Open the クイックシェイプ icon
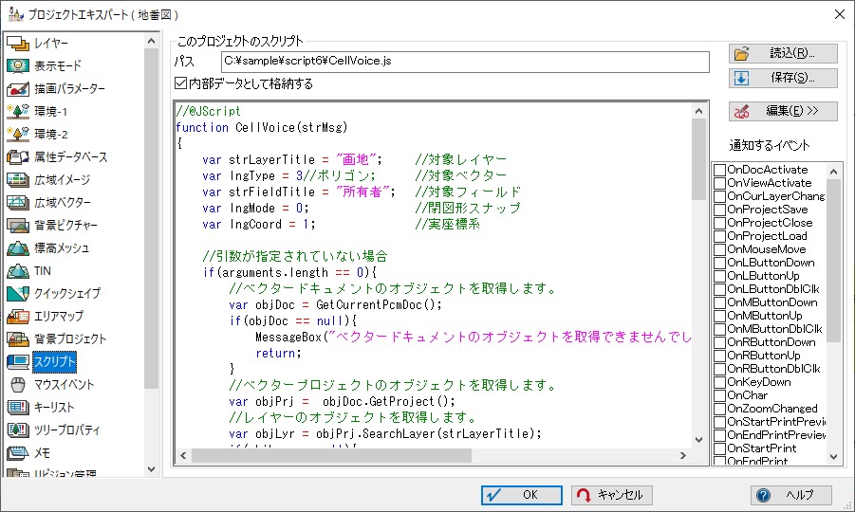Viewport: 855px width, 512px height. coord(17,294)
